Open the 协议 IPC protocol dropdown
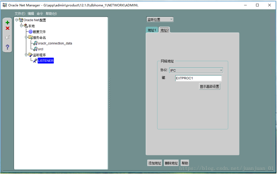 196,70
